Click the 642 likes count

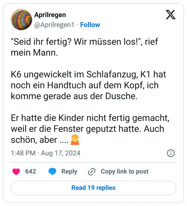[x=30, y=172]
